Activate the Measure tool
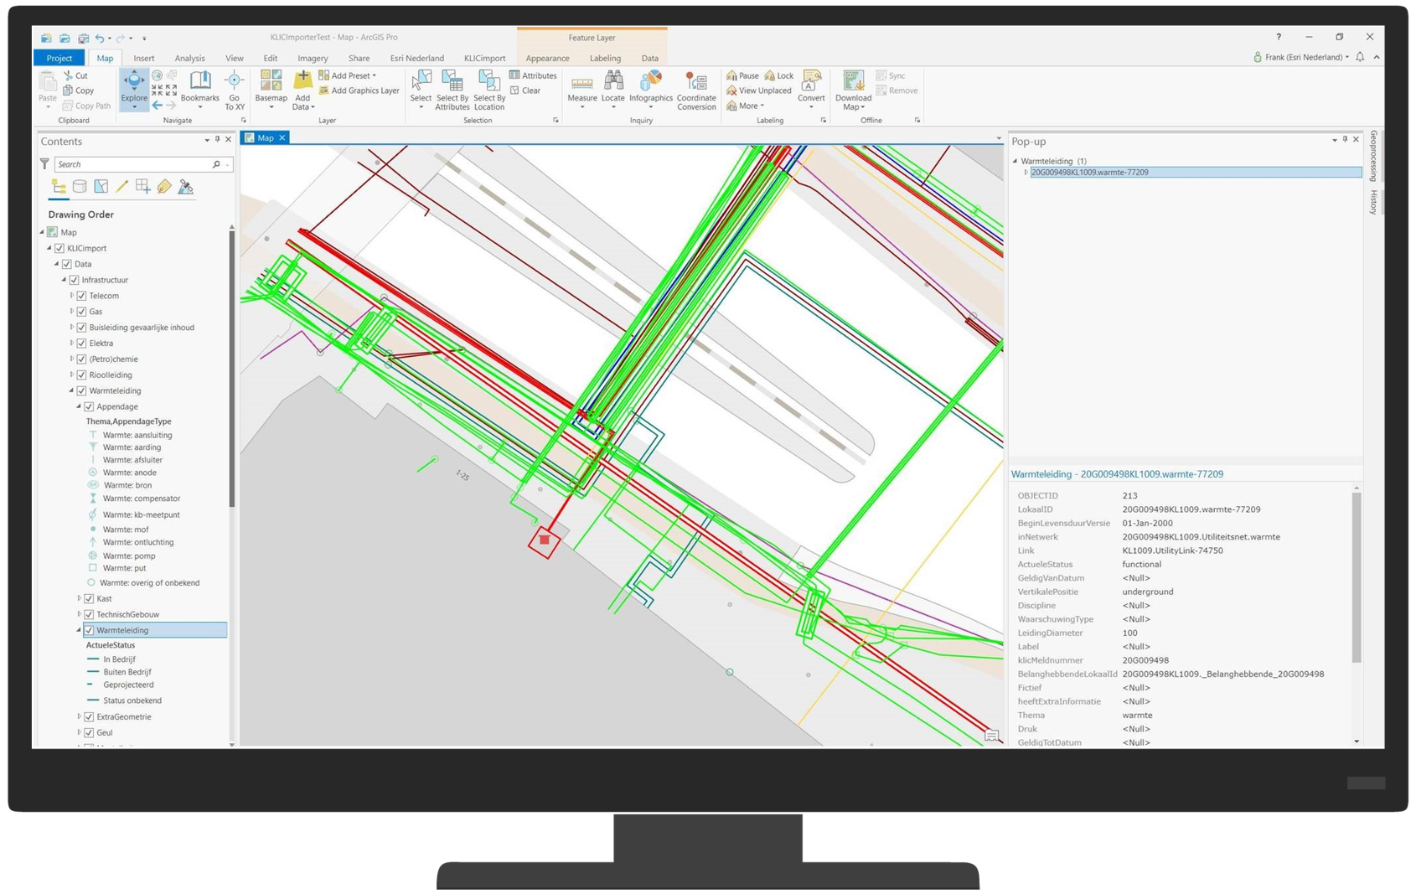The width and height of the screenshot is (1416, 894). pos(581,90)
